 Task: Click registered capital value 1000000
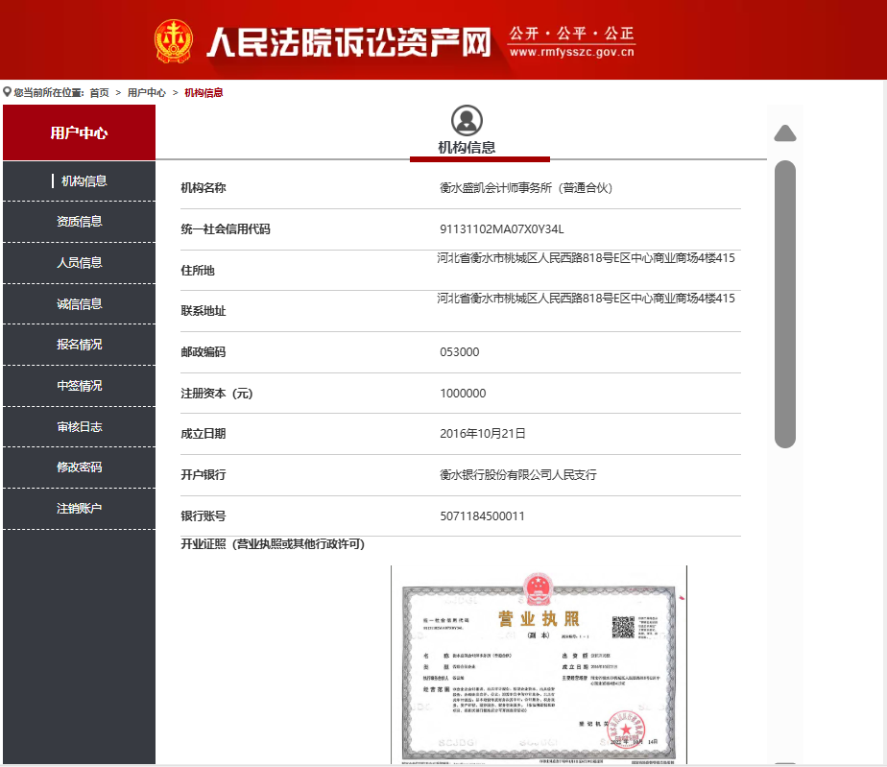click(463, 394)
